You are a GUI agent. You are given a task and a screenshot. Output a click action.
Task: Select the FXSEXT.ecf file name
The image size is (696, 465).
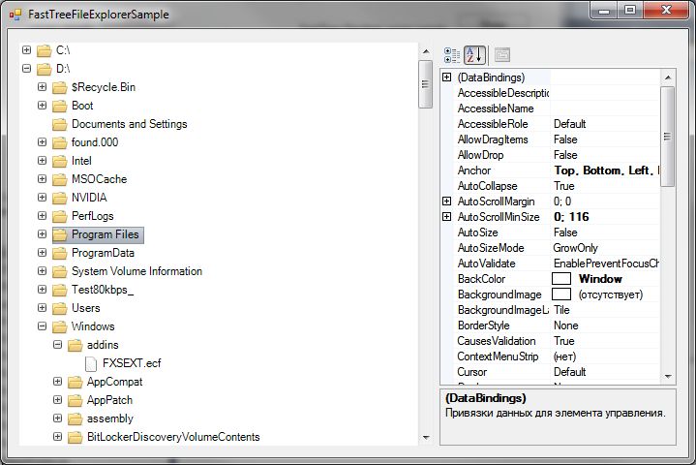click(132, 363)
